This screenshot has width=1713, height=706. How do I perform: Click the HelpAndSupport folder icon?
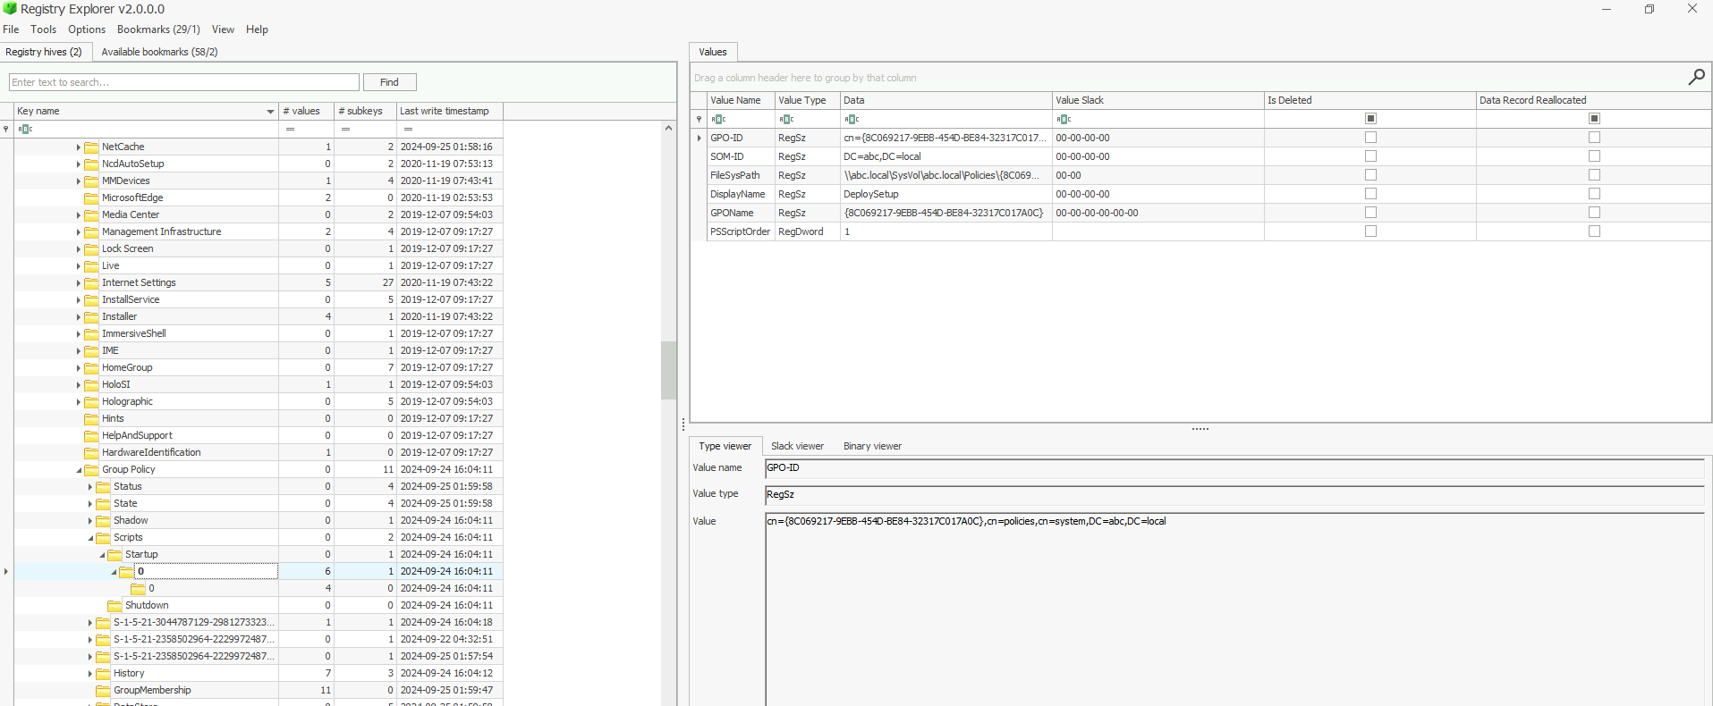tap(91, 435)
